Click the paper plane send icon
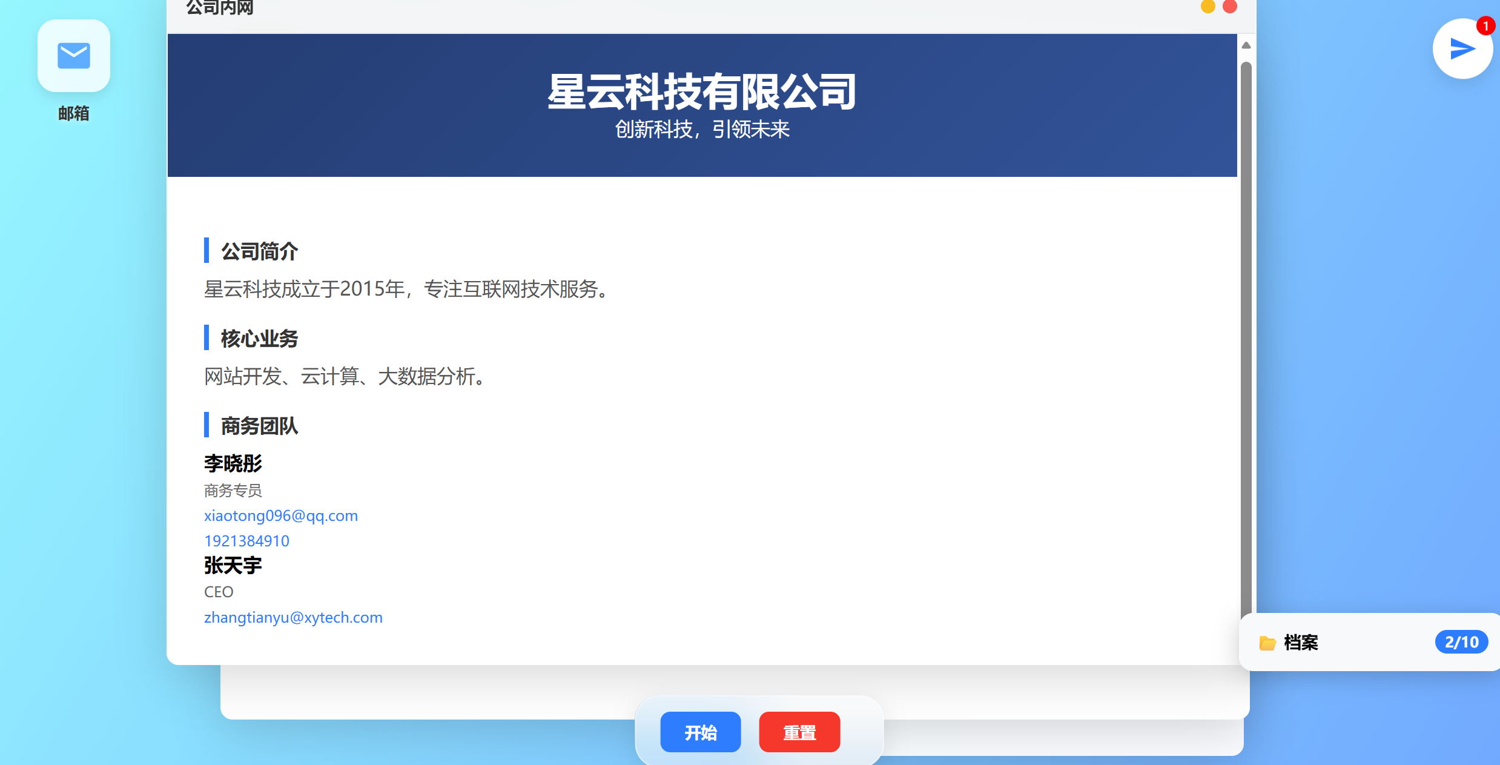Viewport: 1500px width, 765px height. [1461, 49]
